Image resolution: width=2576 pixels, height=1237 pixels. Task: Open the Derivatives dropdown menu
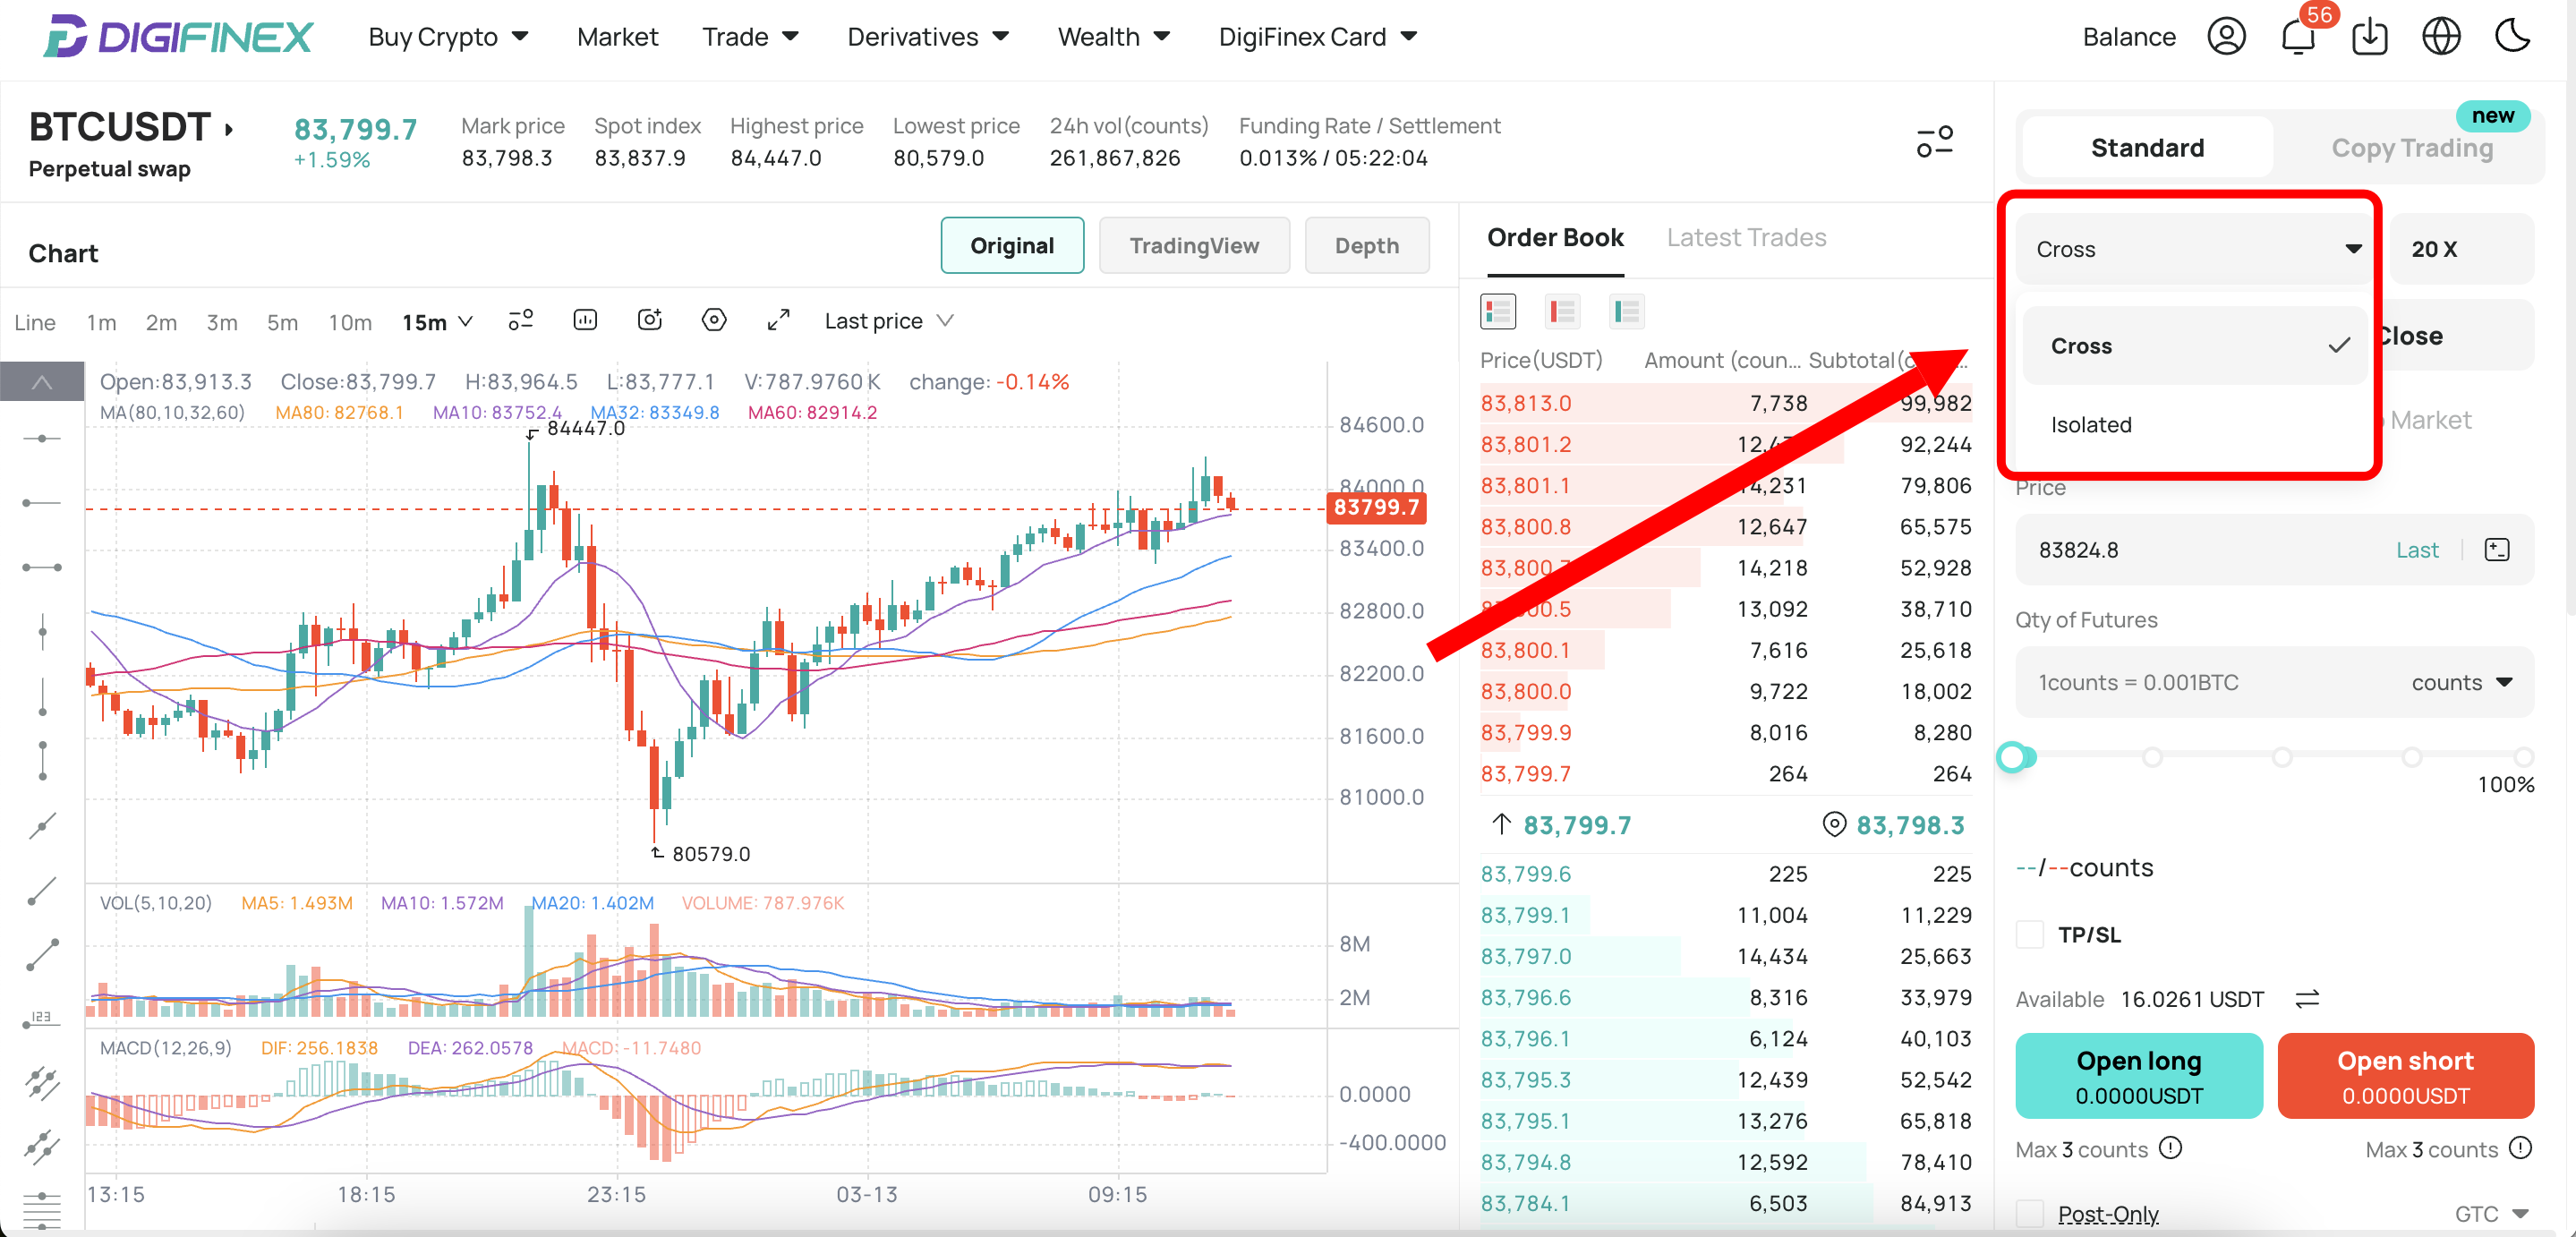pyautogui.click(x=928, y=37)
